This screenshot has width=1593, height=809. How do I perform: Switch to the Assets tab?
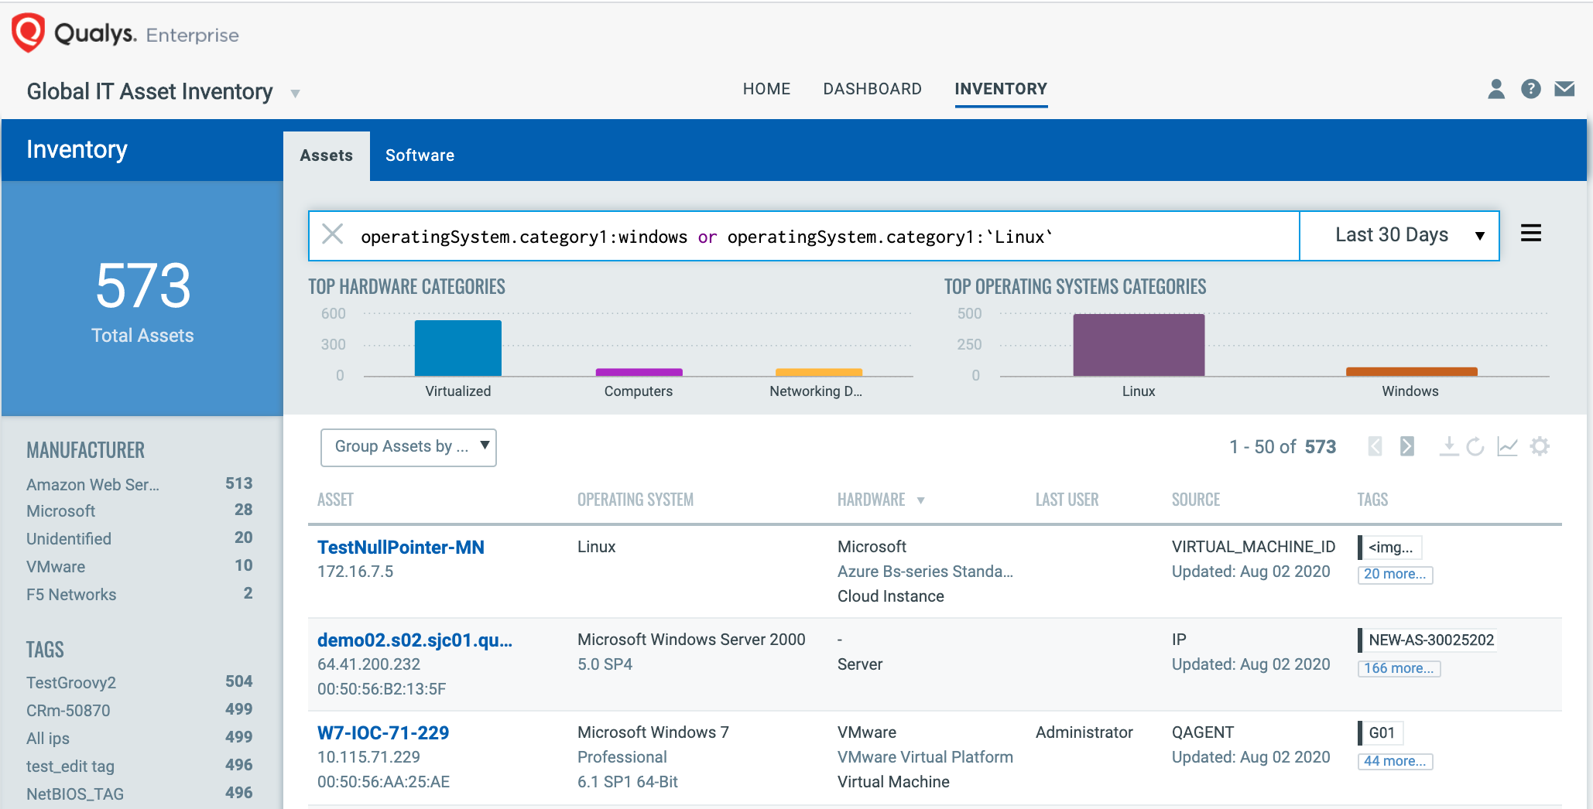(x=326, y=155)
